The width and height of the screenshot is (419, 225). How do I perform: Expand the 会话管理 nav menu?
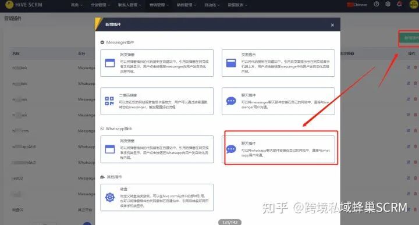(x=100, y=5)
